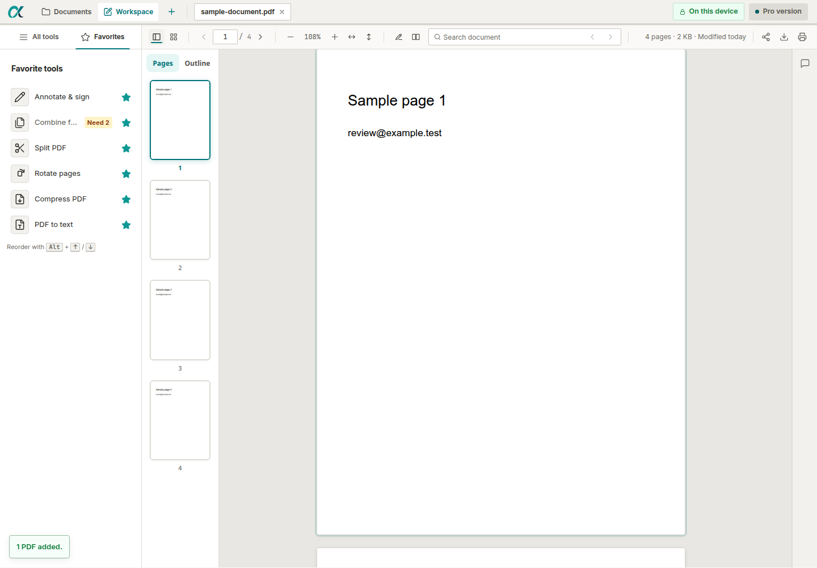Fit page to height
This screenshot has width=817, height=568.
(369, 37)
